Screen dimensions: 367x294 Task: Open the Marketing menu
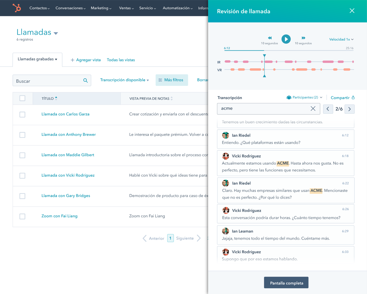(101, 8)
